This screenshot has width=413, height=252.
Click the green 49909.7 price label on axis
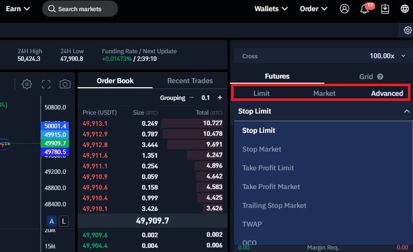coord(55,143)
